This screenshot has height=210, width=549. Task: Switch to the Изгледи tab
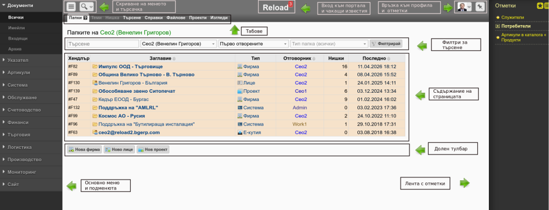(x=219, y=17)
